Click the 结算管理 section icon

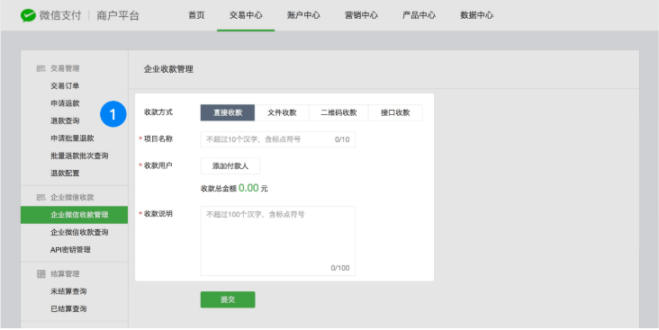click(41, 273)
